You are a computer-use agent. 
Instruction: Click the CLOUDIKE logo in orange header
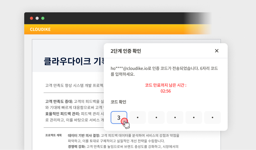(40, 29)
